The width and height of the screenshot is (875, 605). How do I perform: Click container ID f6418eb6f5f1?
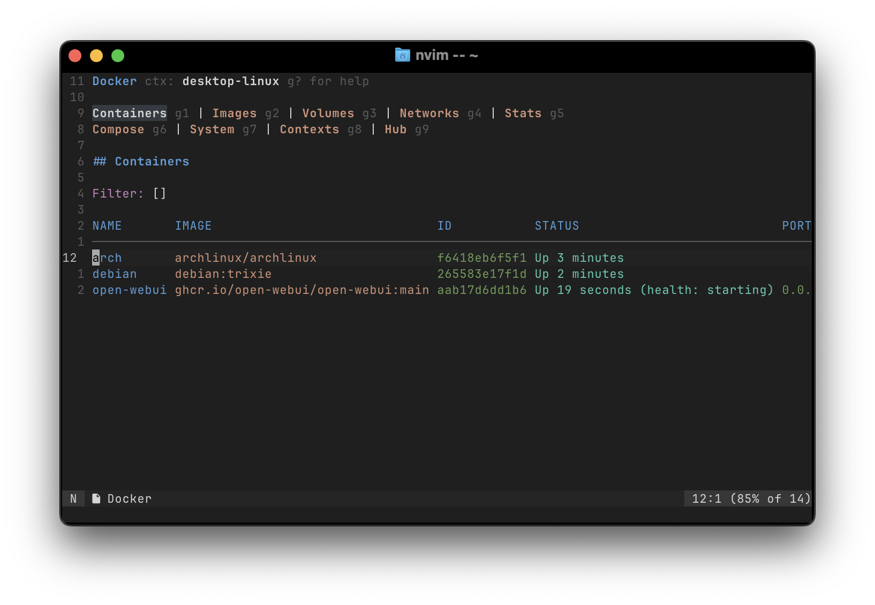pos(482,258)
